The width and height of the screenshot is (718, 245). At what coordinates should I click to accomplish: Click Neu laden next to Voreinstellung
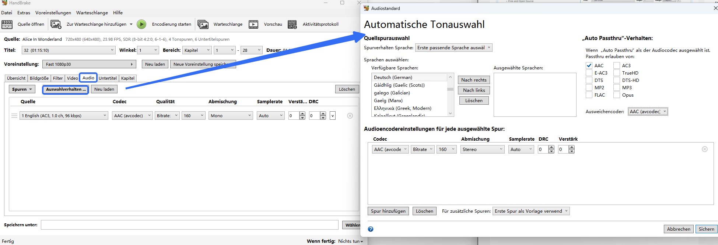coord(155,64)
